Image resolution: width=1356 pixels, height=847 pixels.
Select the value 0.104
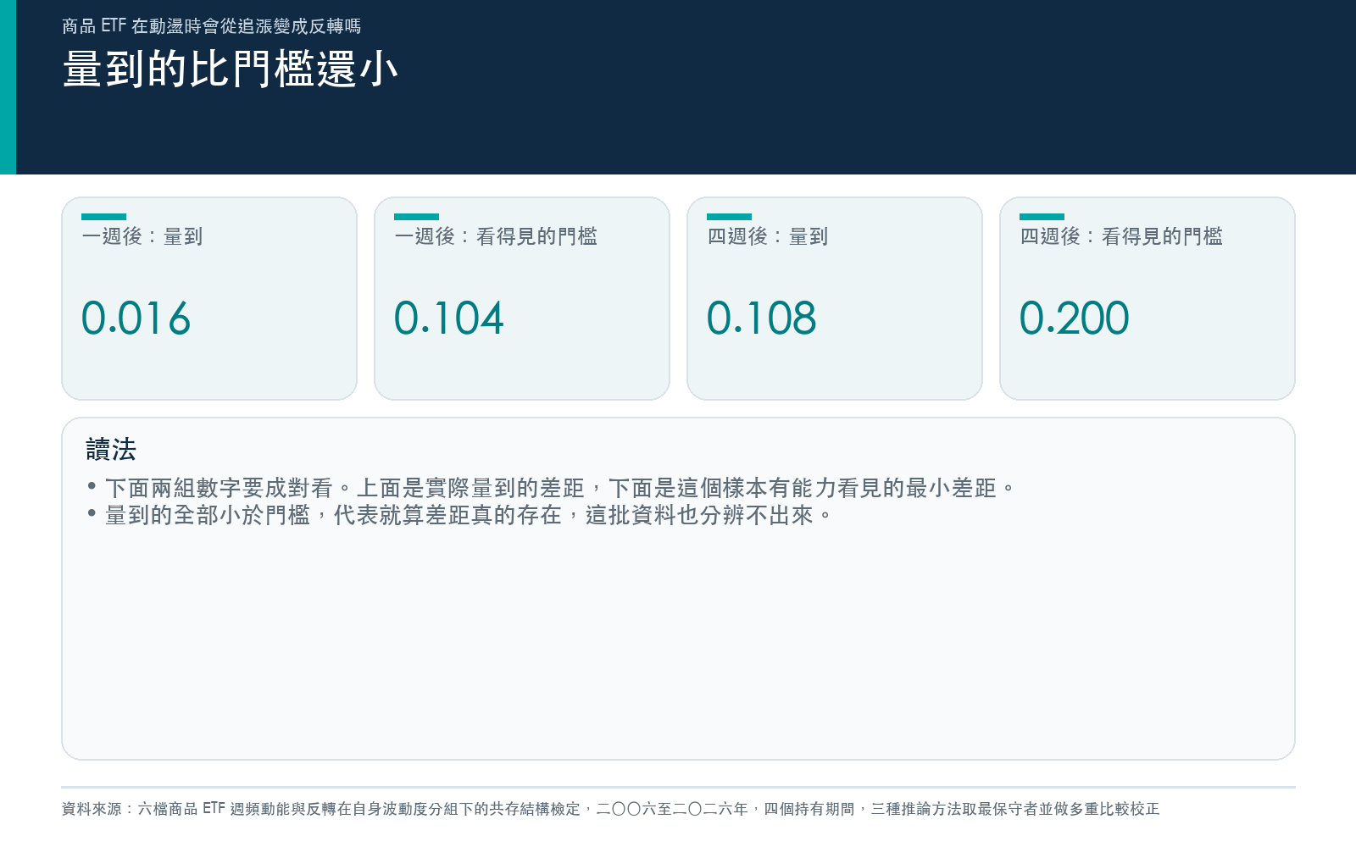tap(448, 318)
